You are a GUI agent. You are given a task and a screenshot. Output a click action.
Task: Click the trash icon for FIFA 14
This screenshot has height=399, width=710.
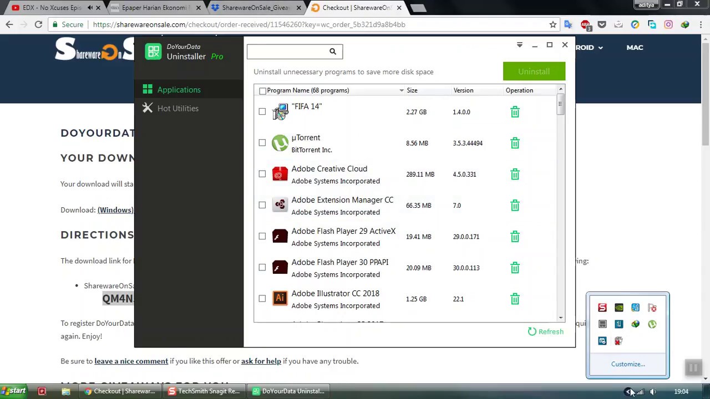point(515,112)
